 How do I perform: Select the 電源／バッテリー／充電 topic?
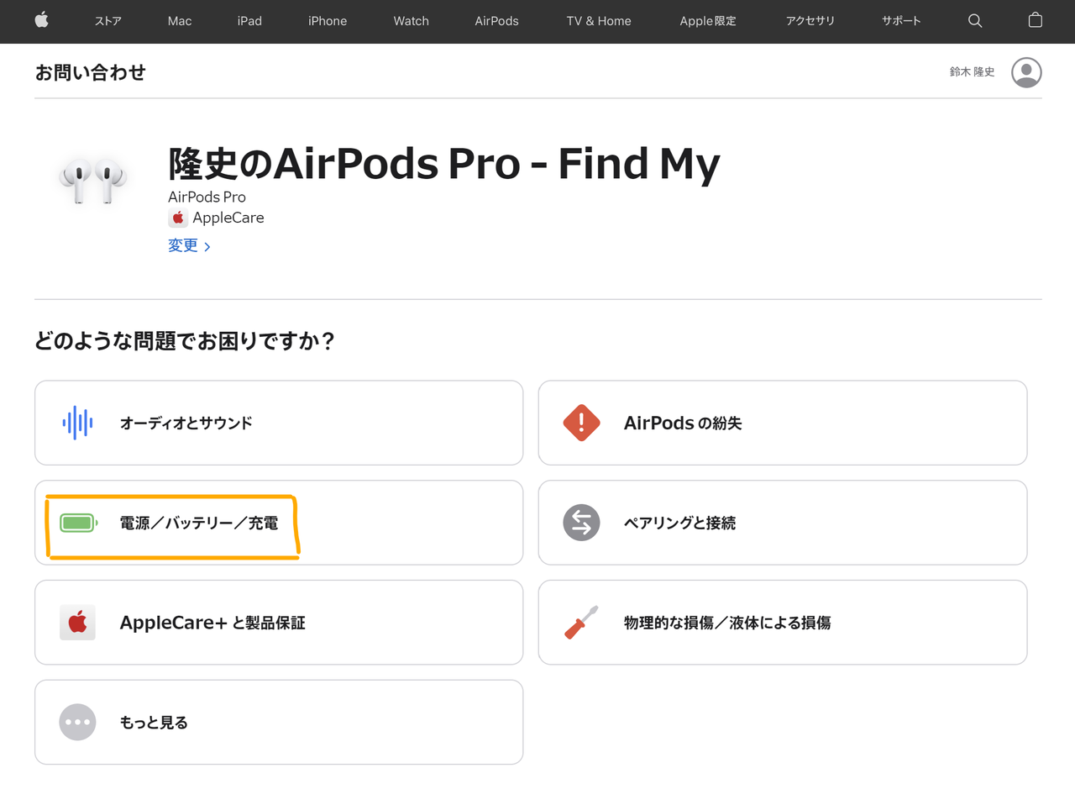(279, 523)
